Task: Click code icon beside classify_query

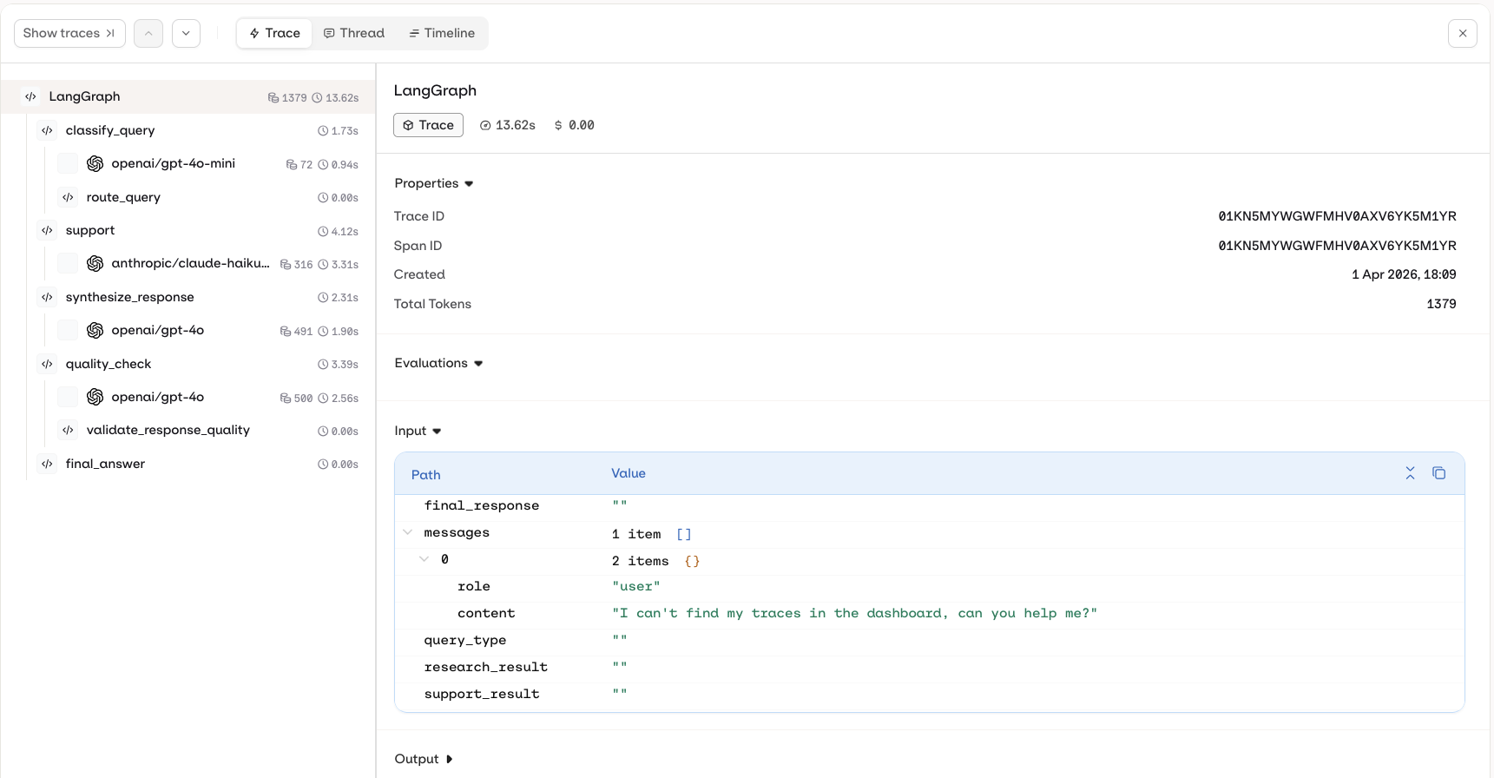Action: click(47, 130)
